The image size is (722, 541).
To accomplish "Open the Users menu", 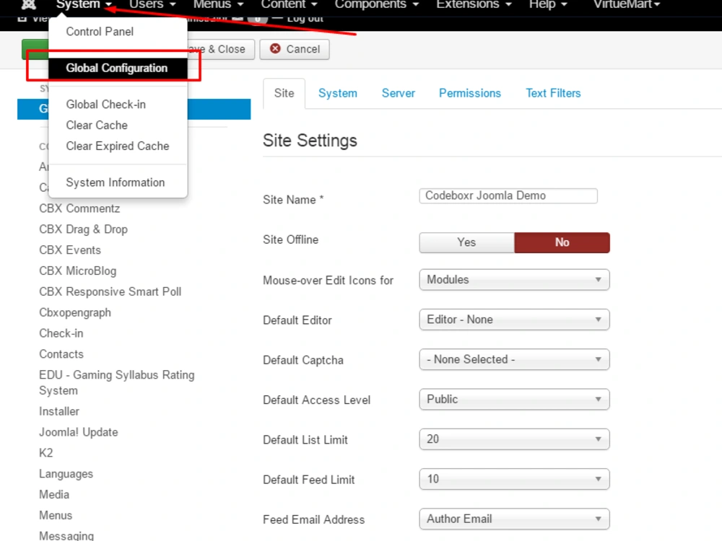I will (152, 4).
